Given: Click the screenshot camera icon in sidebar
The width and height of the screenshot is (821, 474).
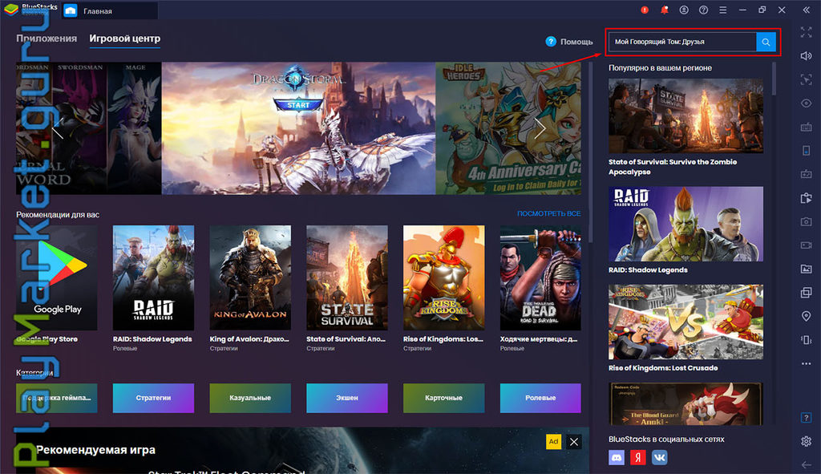Looking at the screenshot, I should coord(807,221).
